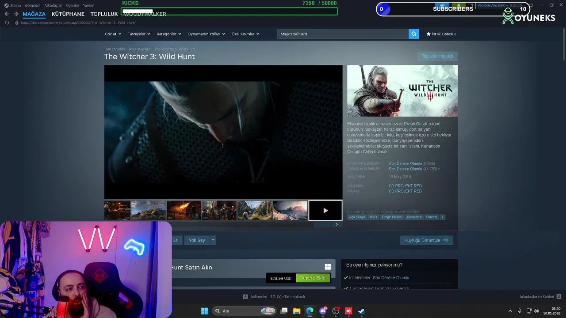Open the Tüm Oyunlar breadcrumb link
This screenshot has width=566, height=318.
click(x=115, y=49)
